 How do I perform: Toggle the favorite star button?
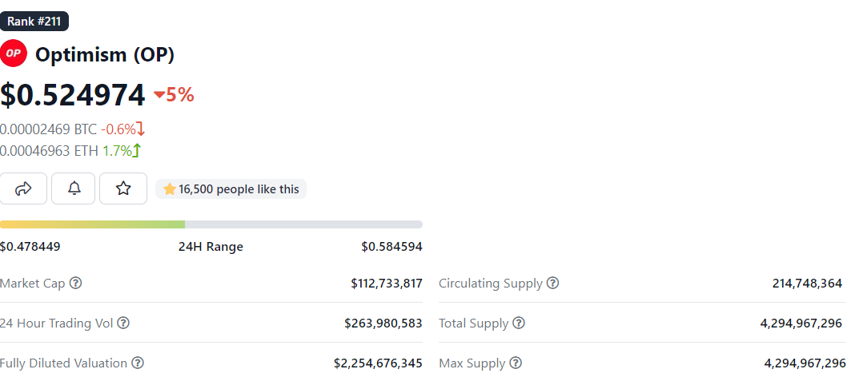[123, 189]
